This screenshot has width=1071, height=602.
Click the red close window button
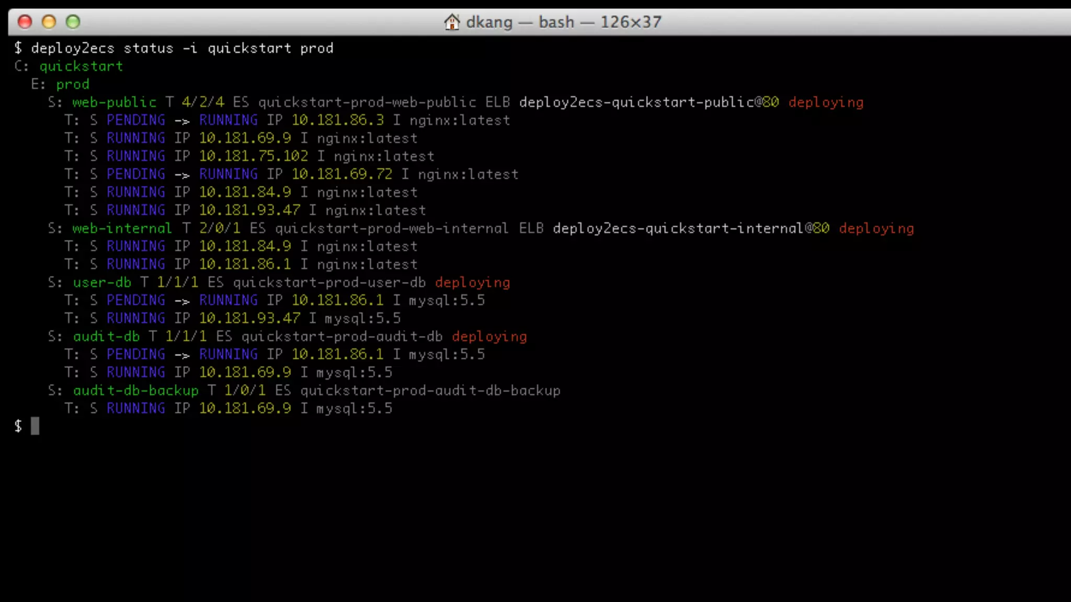click(25, 21)
